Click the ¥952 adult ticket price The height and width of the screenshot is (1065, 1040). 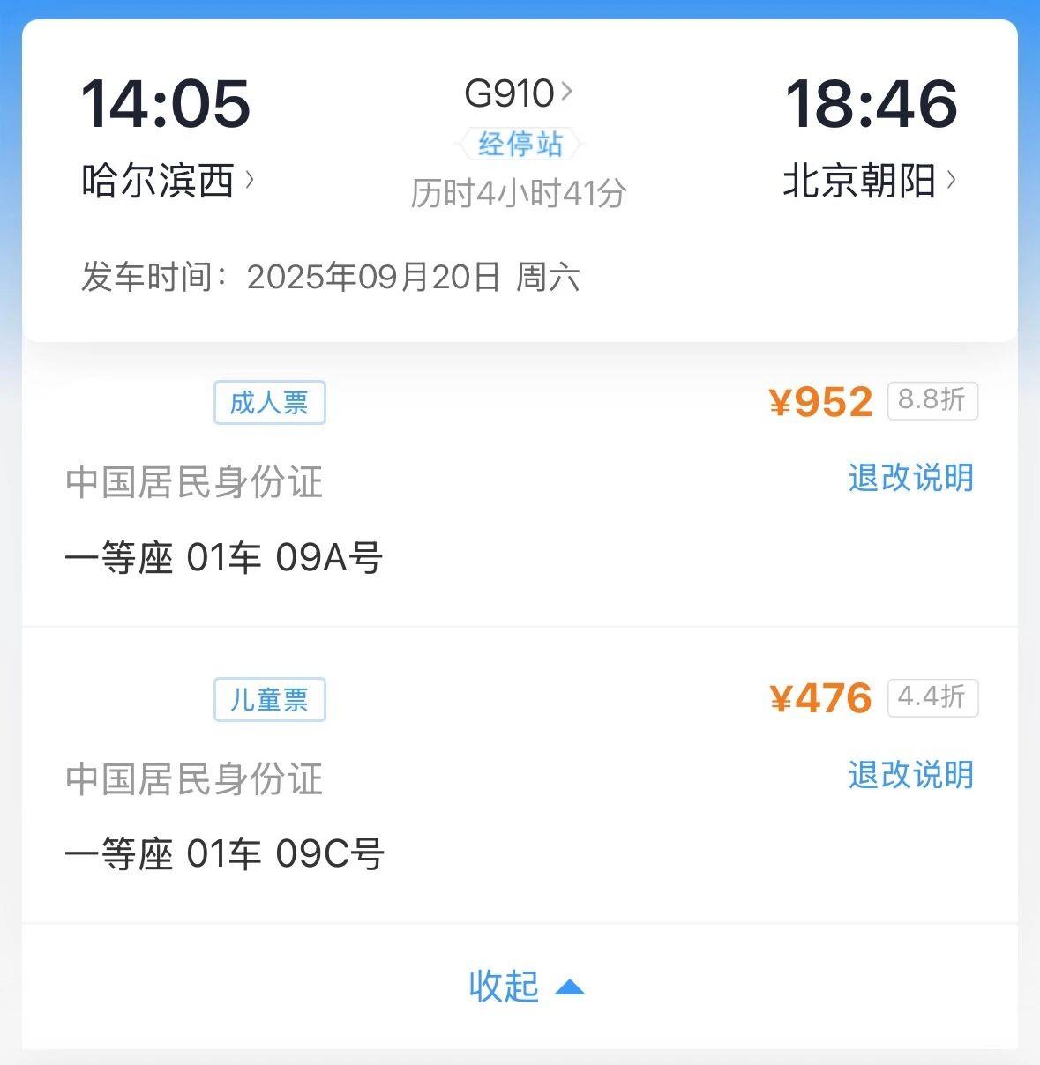tap(820, 402)
